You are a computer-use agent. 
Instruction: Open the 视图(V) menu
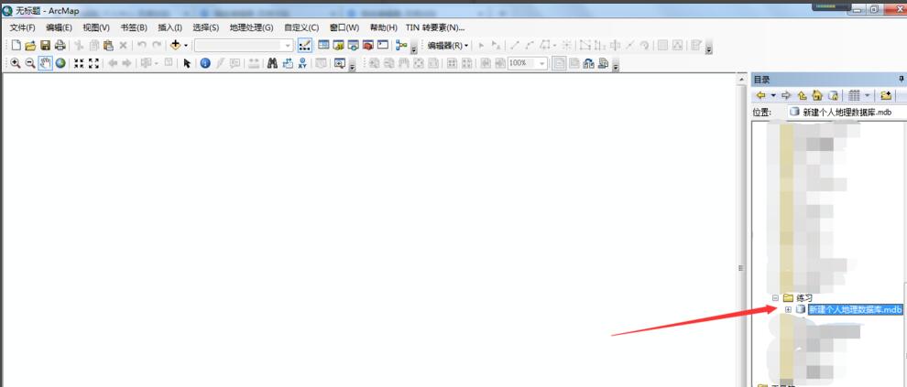96,27
